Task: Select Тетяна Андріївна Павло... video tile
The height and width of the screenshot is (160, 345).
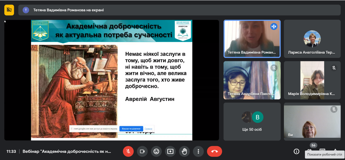Action: 252,80
